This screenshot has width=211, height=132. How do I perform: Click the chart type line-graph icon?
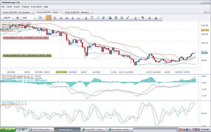[40, 18]
